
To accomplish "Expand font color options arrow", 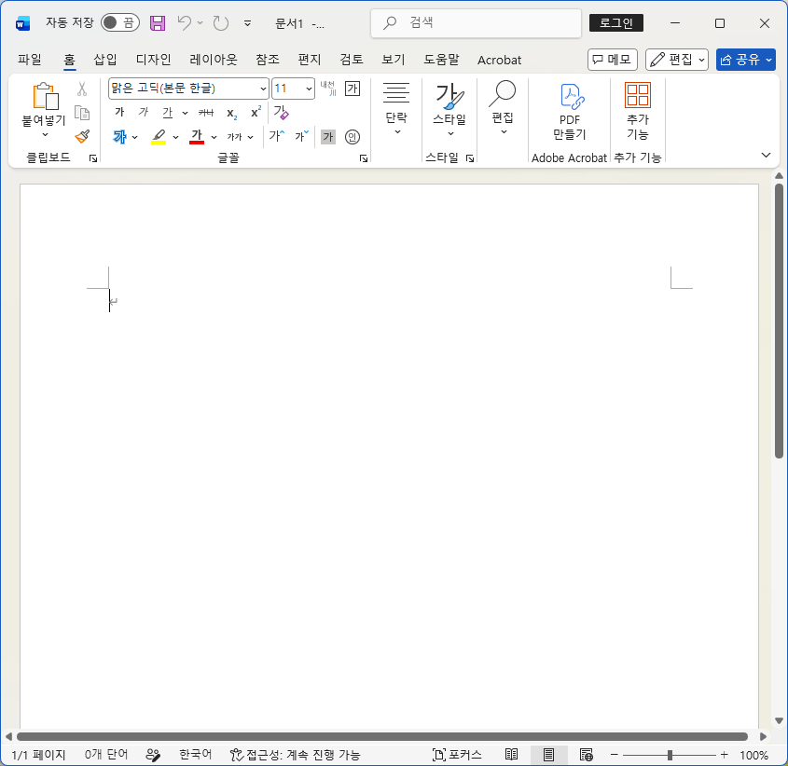I will tap(214, 137).
